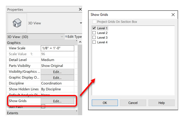Click Edit for Graphic Display Options
184x121 pixels.
(x=58, y=78)
